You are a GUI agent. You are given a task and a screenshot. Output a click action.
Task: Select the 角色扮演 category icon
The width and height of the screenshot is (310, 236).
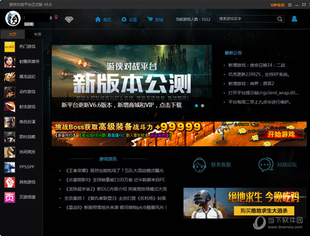[x=9, y=122]
